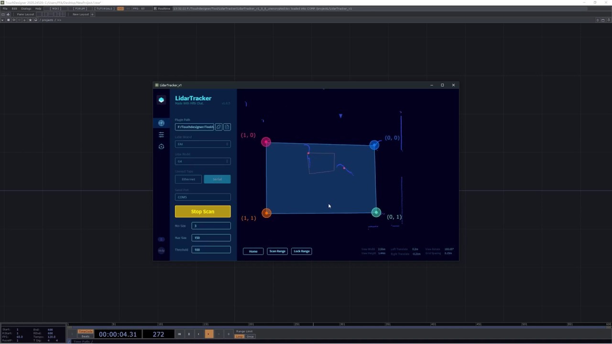Open the TUTORIALS link in top bar
The width and height of the screenshot is (612, 344).
[104, 9]
